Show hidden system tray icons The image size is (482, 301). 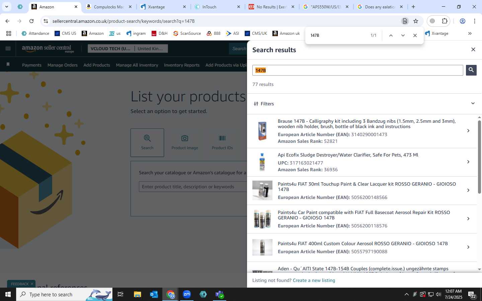(406, 294)
